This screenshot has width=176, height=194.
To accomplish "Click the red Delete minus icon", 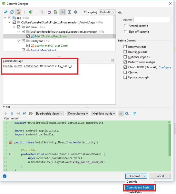I will pyautogui.click(x=37, y=12).
